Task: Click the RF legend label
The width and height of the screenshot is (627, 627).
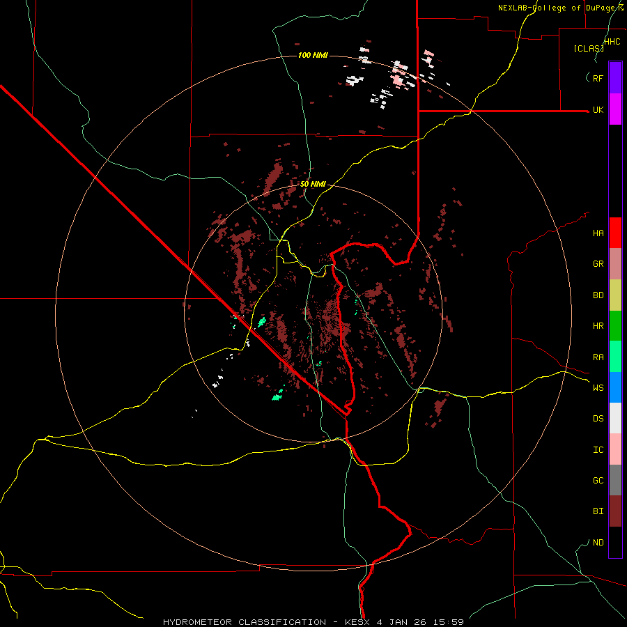Action: click(x=598, y=78)
